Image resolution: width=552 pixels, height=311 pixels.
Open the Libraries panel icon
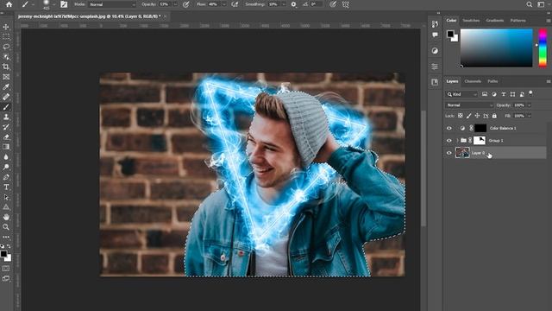click(x=435, y=82)
